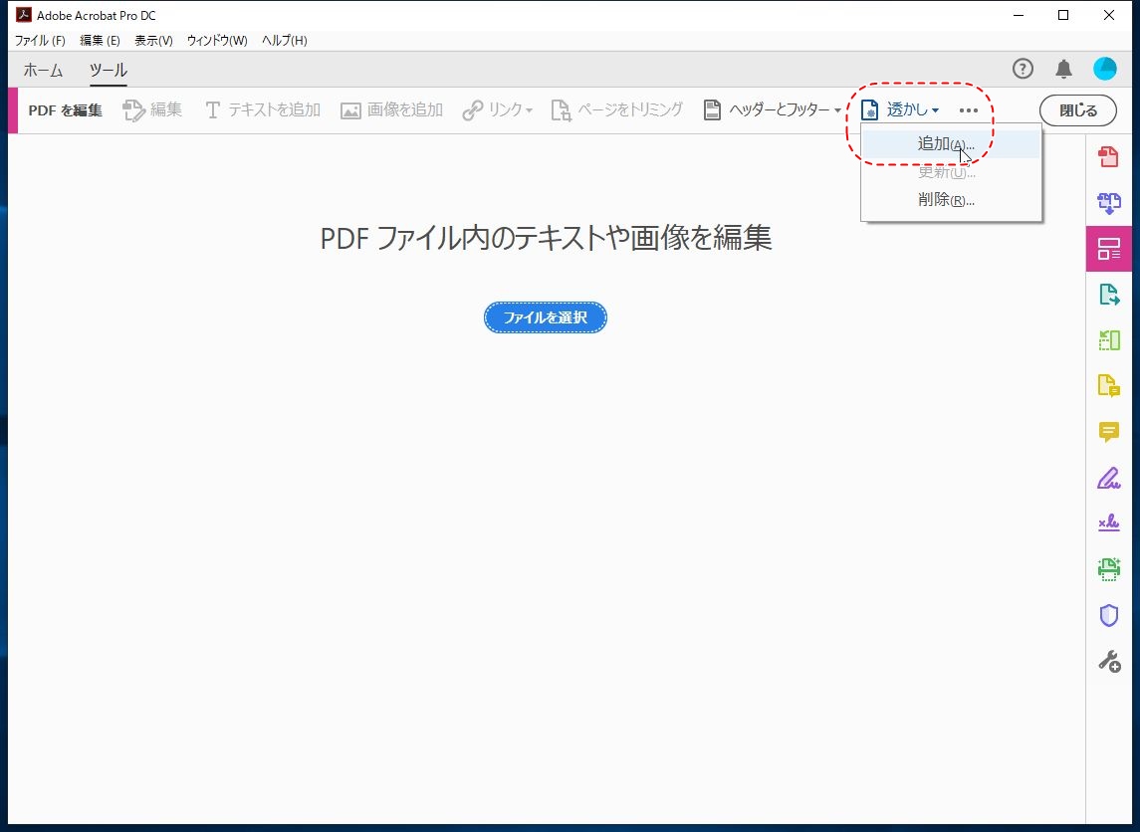The height and width of the screenshot is (832, 1140).
Task: Click the PDF を編集 toolbar label
Action: [x=66, y=110]
